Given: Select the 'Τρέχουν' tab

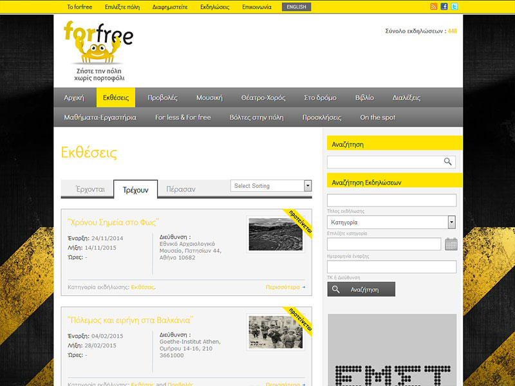Looking at the screenshot, I should click(135, 189).
